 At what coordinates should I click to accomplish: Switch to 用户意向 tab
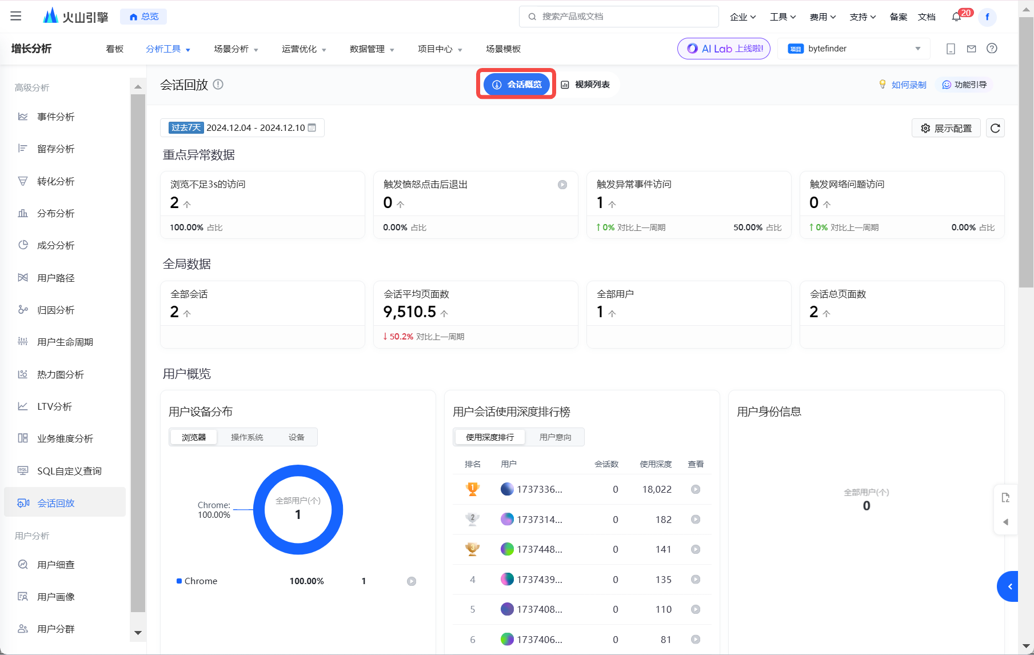[x=555, y=437]
